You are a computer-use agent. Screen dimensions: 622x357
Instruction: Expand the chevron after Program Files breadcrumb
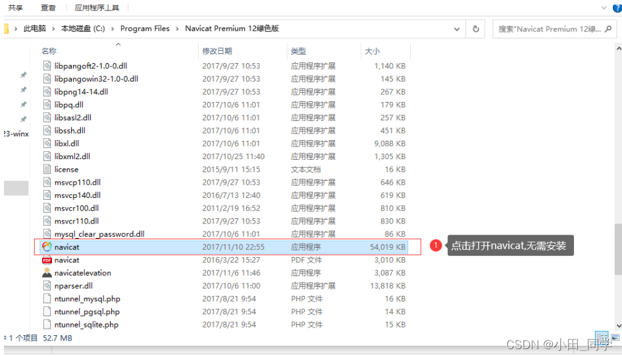[x=177, y=28]
